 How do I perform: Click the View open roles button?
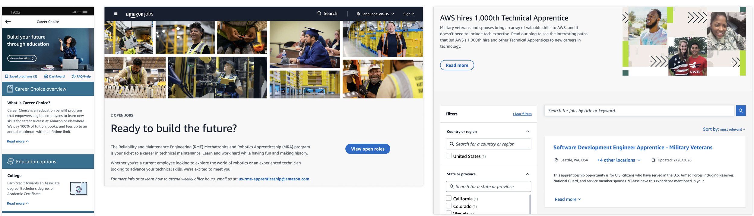(368, 149)
